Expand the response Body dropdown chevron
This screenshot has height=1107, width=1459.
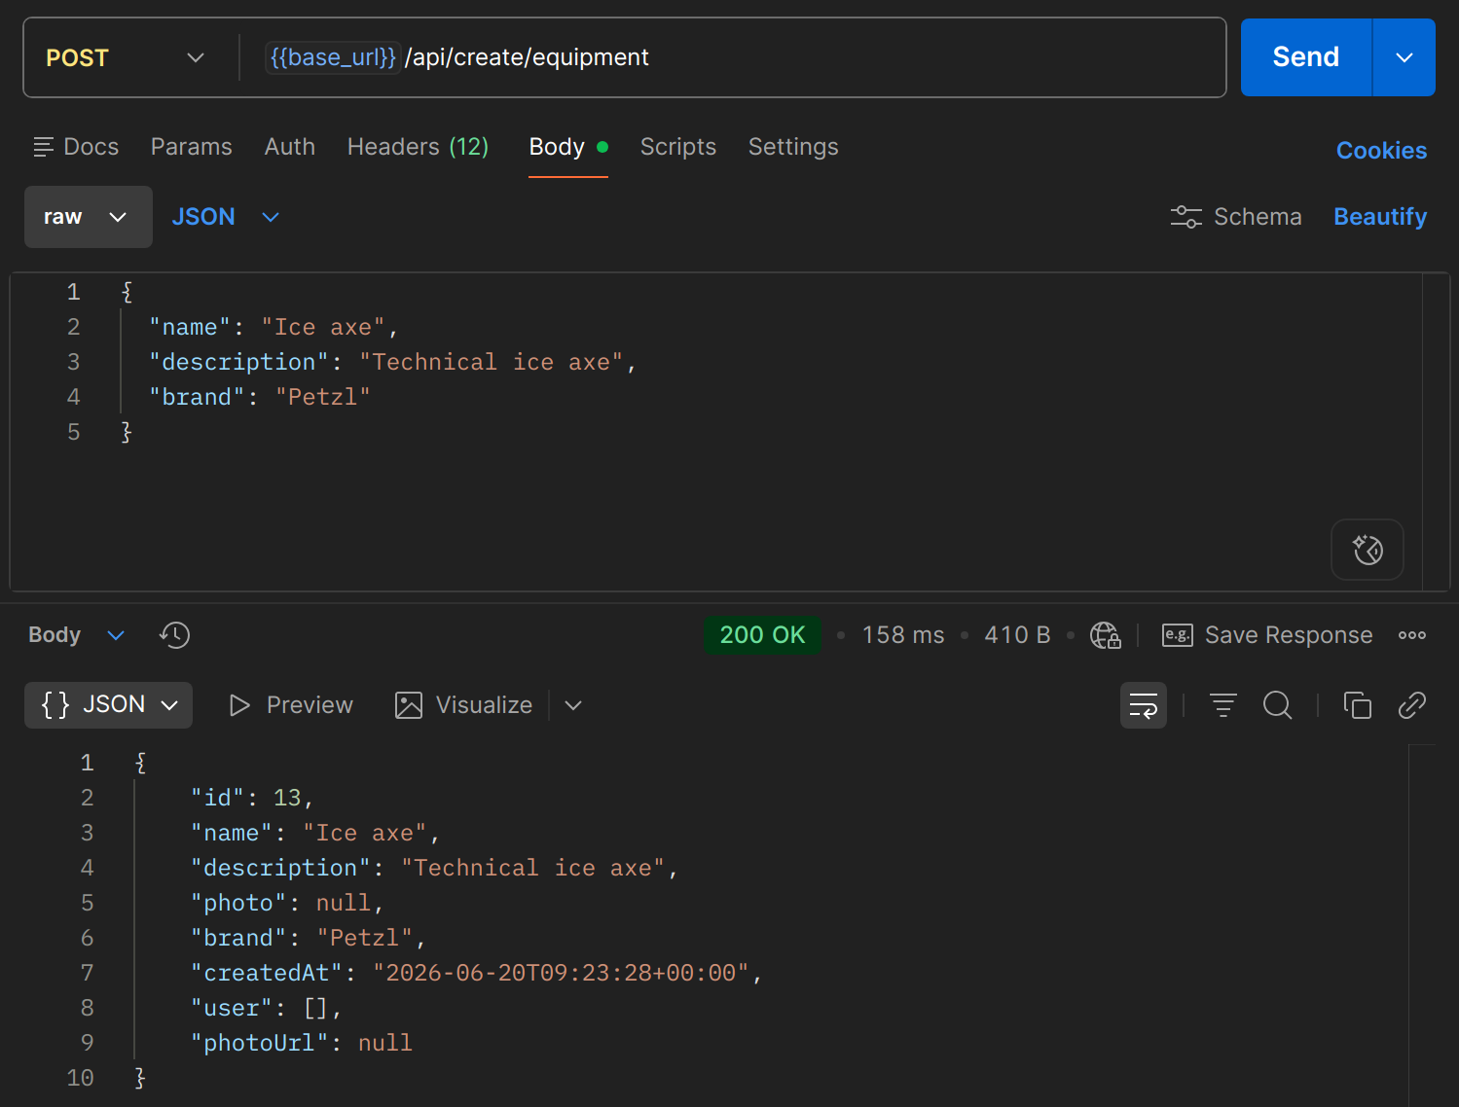(116, 635)
